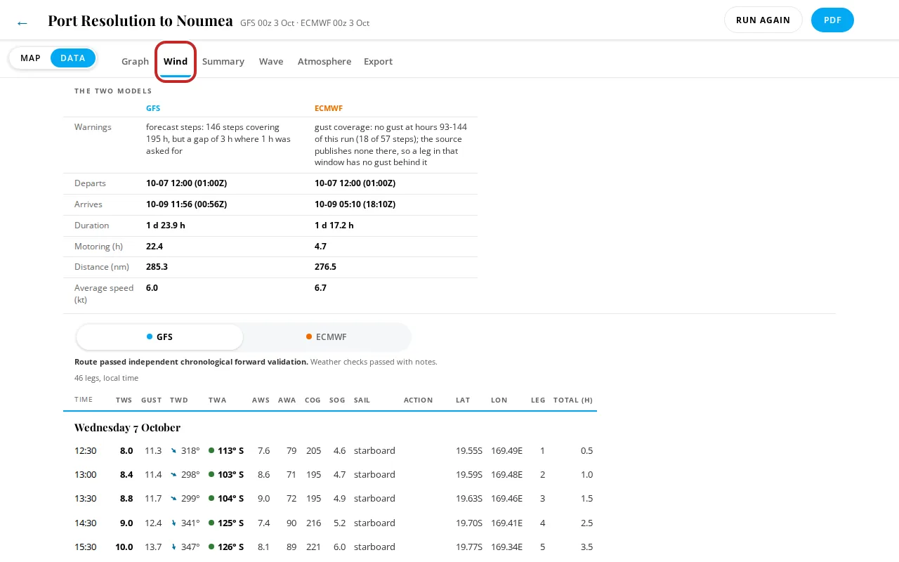Click the green dot beside 126° S
The height and width of the screenshot is (562, 899).
point(211,547)
